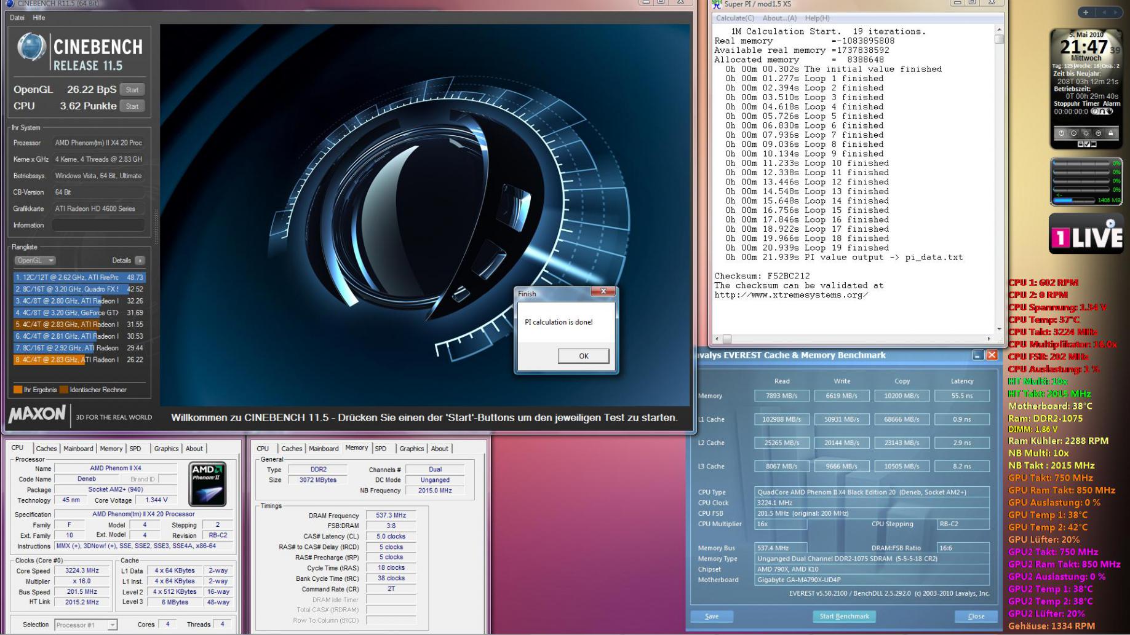Open the Datei menu in Cinebench
The width and height of the screenshot is (1130, 635).
pos(17,18)
